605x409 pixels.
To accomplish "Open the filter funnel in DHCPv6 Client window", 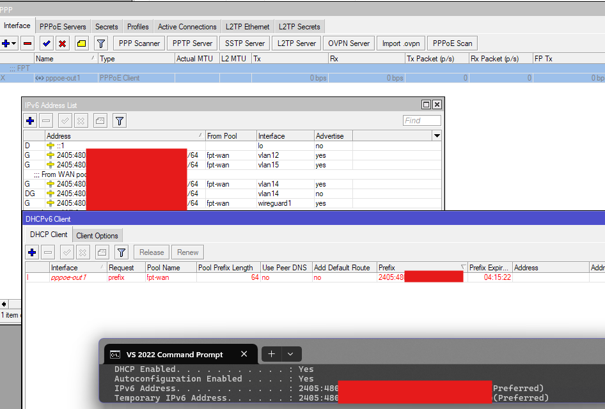I will pyautogui.click(x=121, y=252).
